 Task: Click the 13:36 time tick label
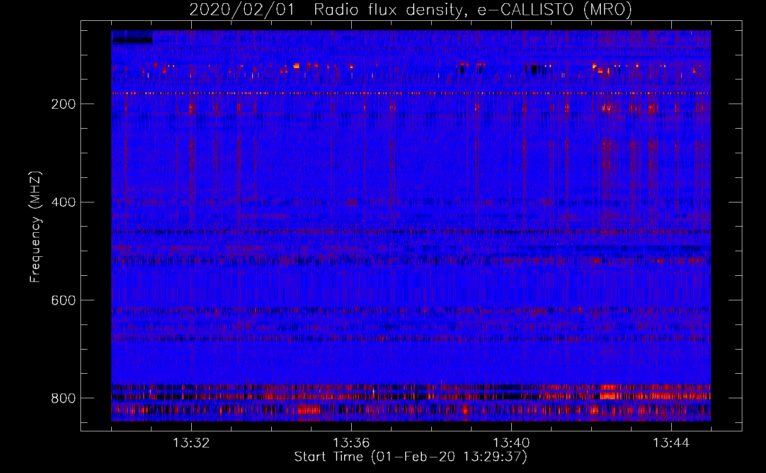(x=351, y=443)
